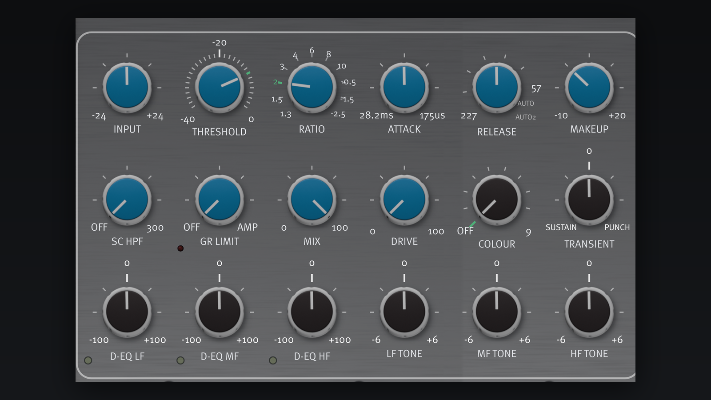
Task: Click the SC HPF knob
Action: (x=127, y=200)
